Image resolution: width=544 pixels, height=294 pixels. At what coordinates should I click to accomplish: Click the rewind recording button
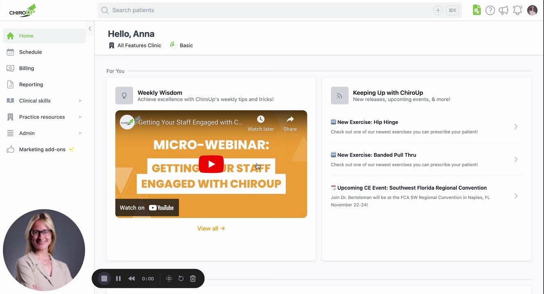pyautogui.click(x=131, y=278)
